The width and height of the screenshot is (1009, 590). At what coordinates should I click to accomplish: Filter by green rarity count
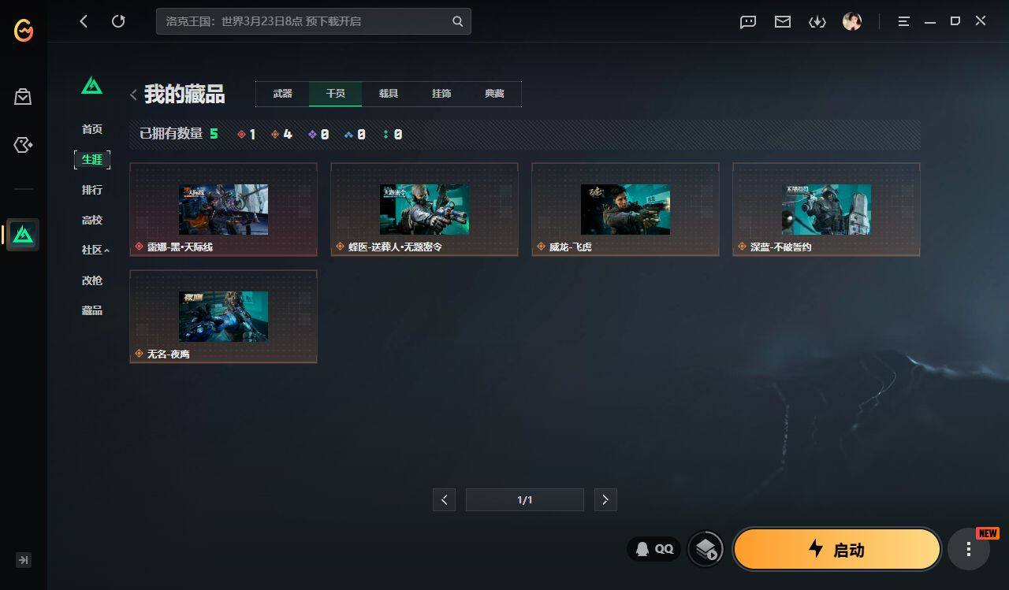[392, 135]
